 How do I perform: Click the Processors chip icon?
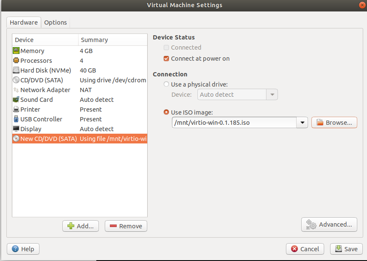click(16, 60)
